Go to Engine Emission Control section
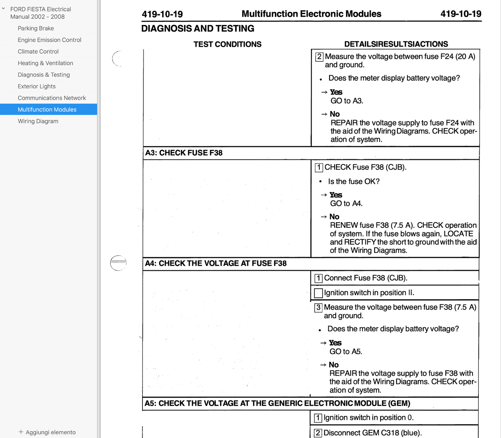 (49, 40)
